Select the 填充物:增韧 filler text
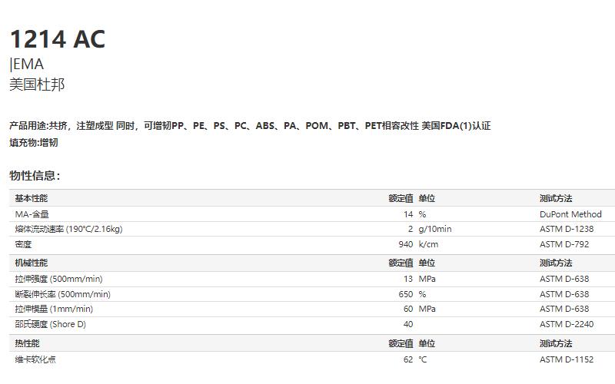The height and width of the screenshot is (384, 615). tap(34, 143)
